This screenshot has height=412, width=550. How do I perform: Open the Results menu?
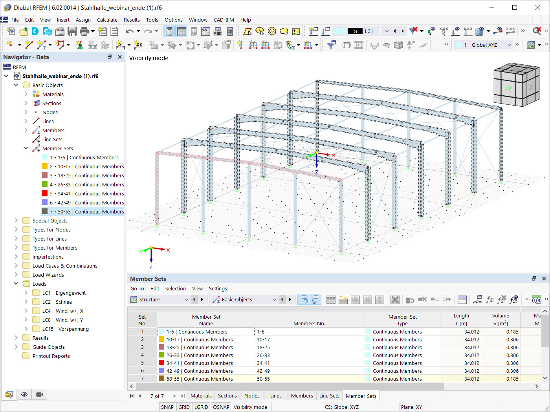click(132, 20)
